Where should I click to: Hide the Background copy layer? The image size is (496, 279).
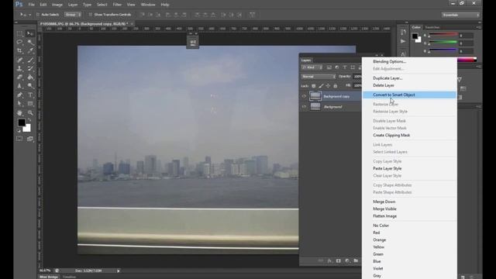(x=304, y=96)
